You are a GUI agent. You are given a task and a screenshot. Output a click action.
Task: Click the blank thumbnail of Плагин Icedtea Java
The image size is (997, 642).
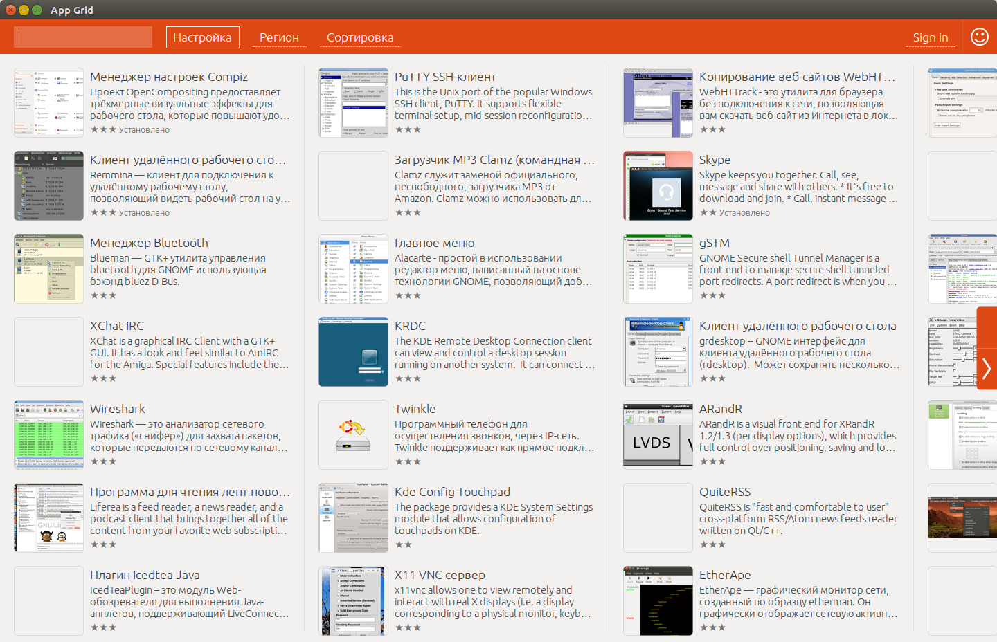(x=48, y=600)
